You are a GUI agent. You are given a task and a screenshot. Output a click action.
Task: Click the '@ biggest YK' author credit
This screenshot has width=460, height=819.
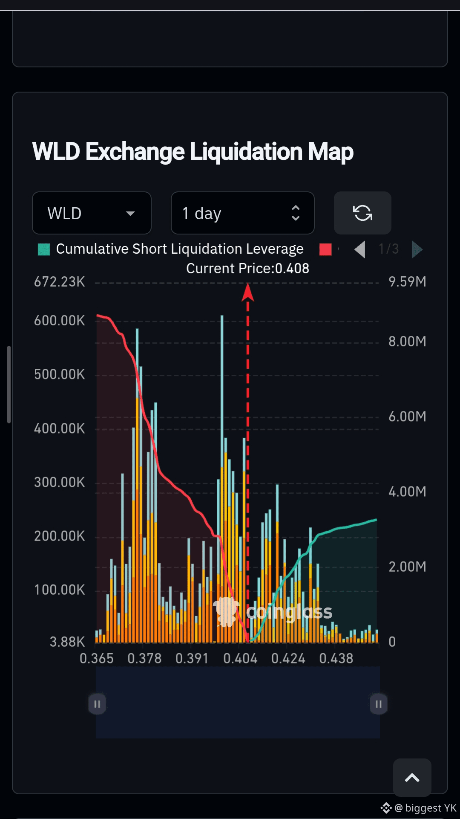tap(425, 808)
